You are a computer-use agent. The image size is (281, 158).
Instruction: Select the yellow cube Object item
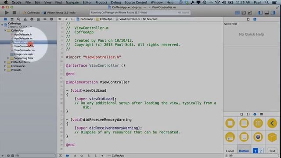tap(272, 137)
